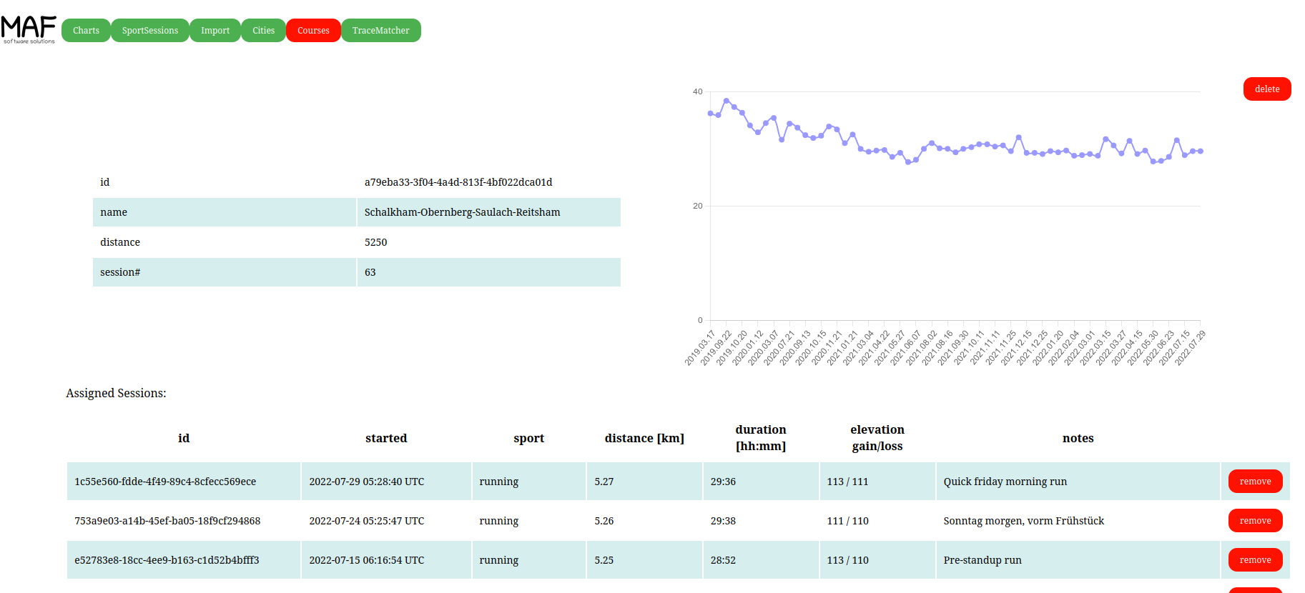Click the 'Quick friday morning run' note
This screenshot has height=593, width=1305.
pyautogui.click(x=1005, y=482)
